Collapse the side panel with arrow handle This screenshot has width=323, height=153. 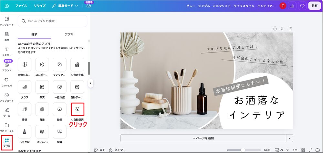click(90, 83)
